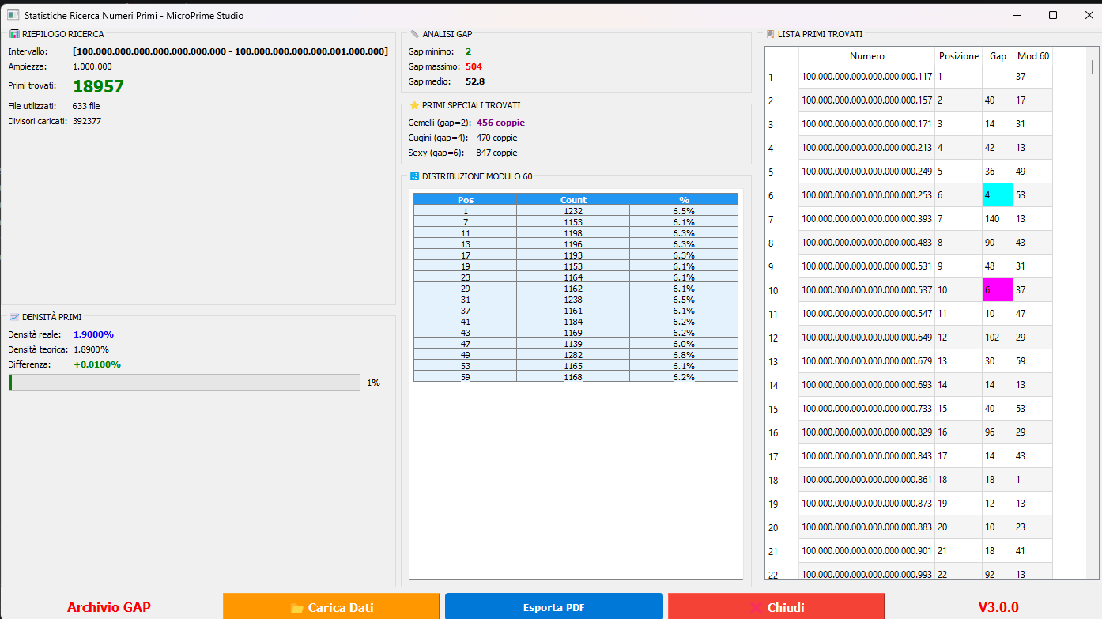
Task: Click the red Chiudi button
Action: pos(776,607)
